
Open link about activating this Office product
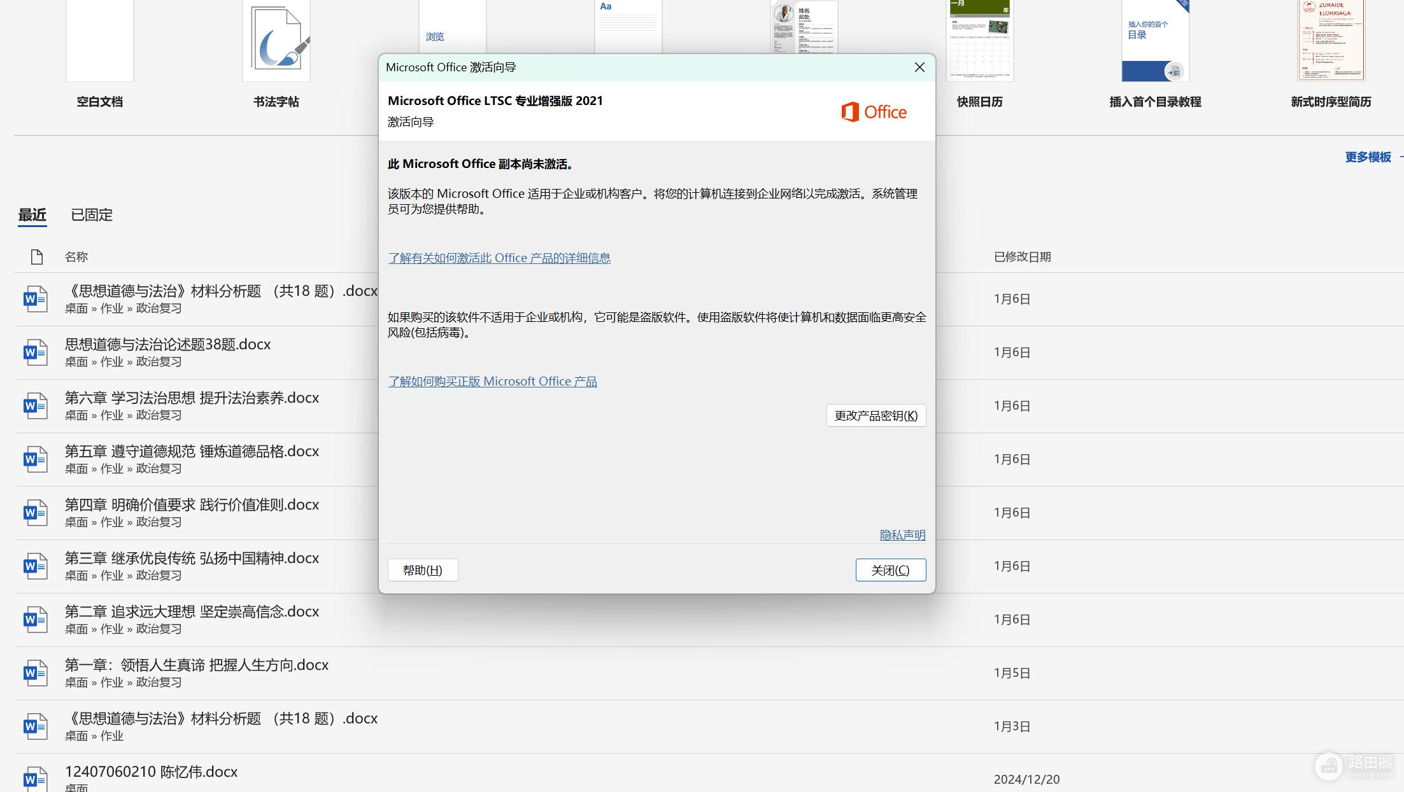[x=499, y=258]
